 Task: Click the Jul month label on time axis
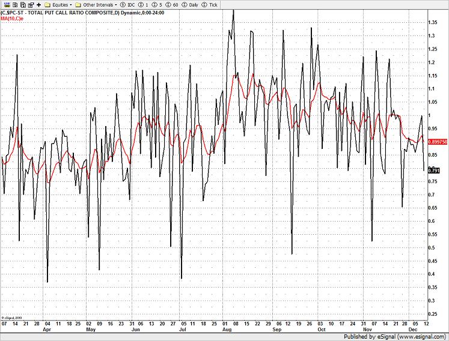[182, 330]
